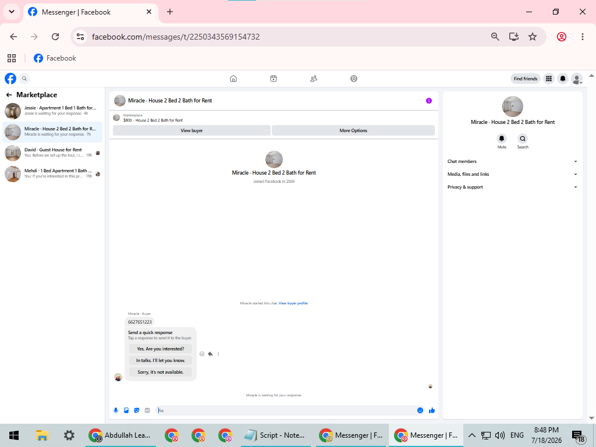Open Chrome three-dot menu
This screenshot has height=447, width=596.
[582, 37]
